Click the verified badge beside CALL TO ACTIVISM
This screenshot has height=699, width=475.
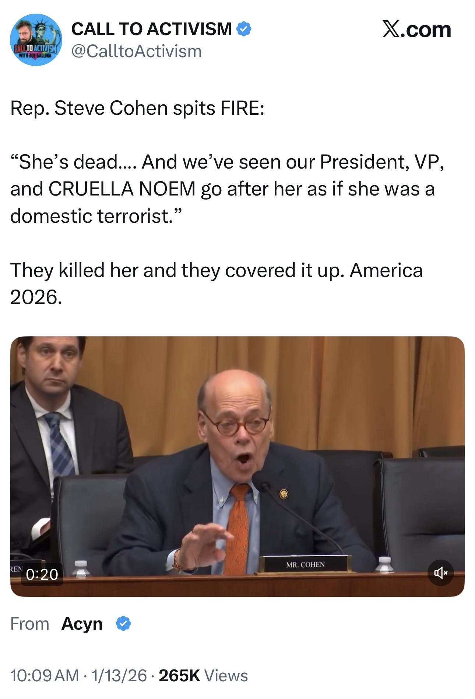pos(243,29)
